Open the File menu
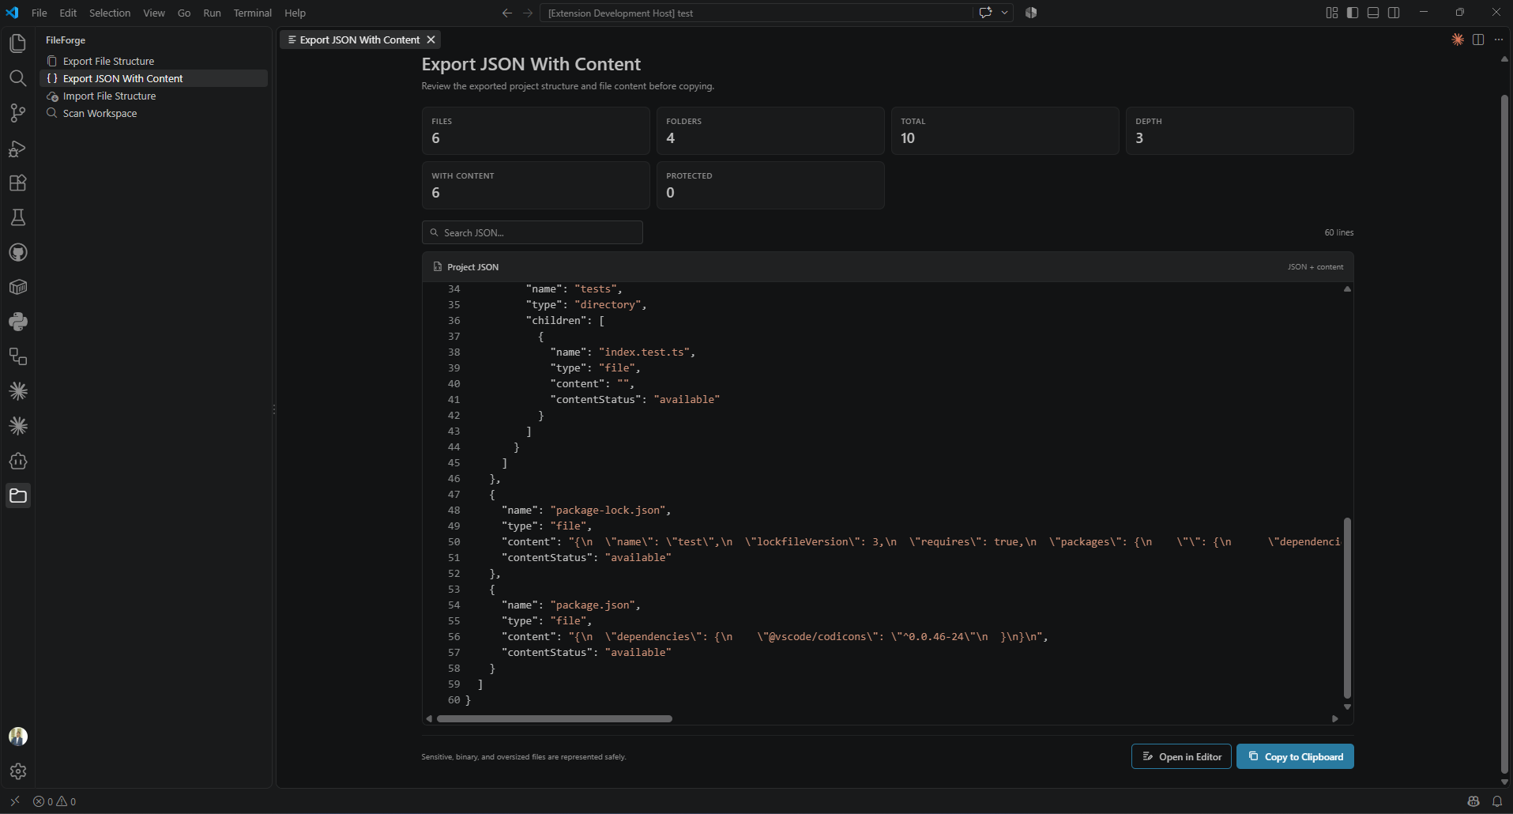This screenshot has height=814, width=1513. pos(40,13)
